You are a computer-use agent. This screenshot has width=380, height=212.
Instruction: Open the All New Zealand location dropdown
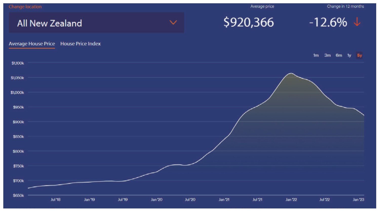pos(96,23)
